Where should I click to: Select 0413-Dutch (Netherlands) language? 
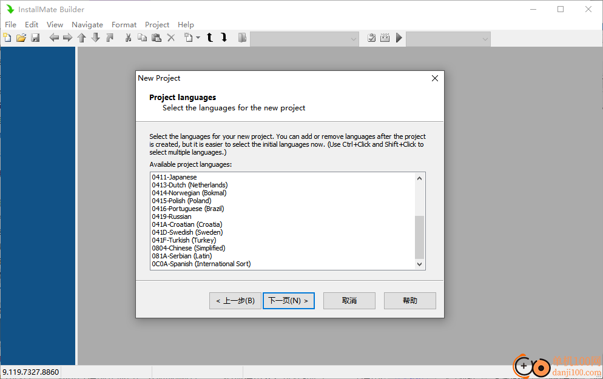tap(282, 185)
